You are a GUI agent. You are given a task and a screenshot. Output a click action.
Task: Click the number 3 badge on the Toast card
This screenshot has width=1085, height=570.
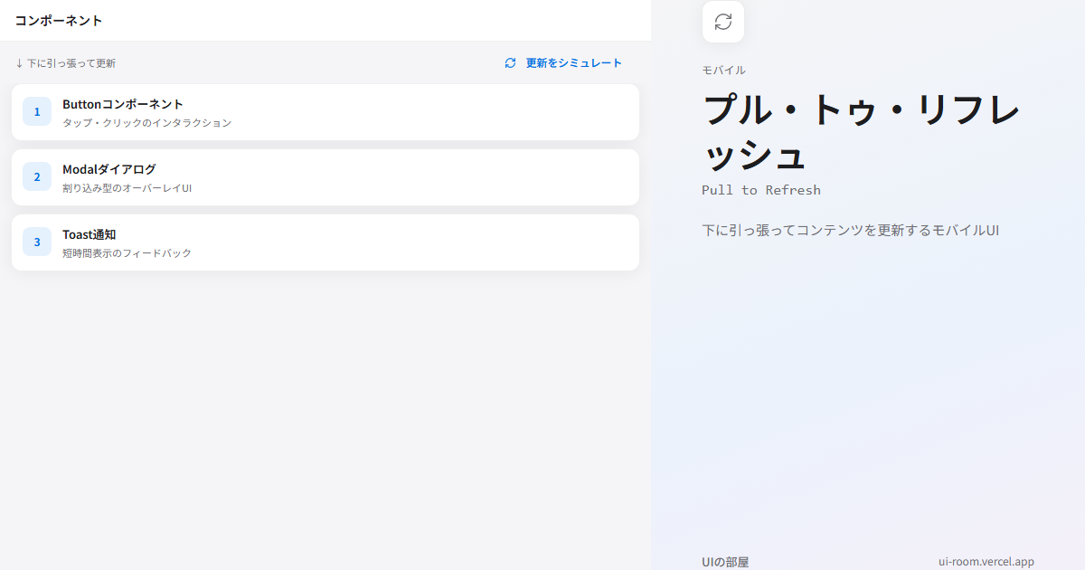[x=37, y=242]
